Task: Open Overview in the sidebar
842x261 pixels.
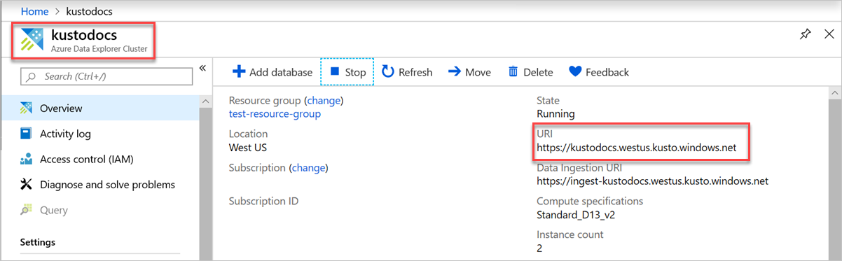Action: (99, 108)
